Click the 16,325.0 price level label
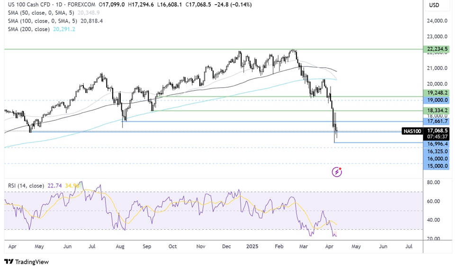Image resolution: width=457 pixels, height=270 pixels. (436, 151)
